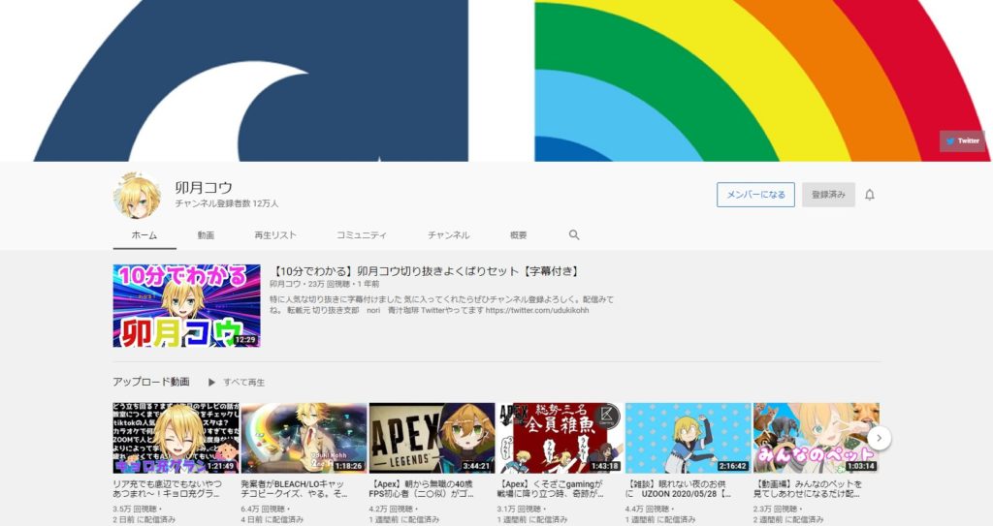Click the メンバーになる button
This screenshot has width=993, height=526.
point(755,195)
